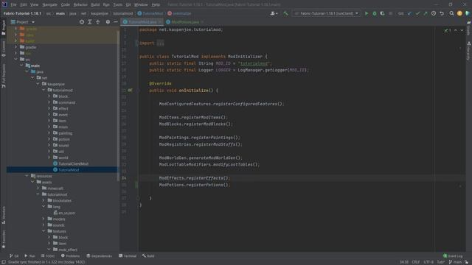The width and height of the screenshot is (472, 265).
Task: Click the orange IDE updates icon
Action: pyautogui.click(x=459, y=13)
